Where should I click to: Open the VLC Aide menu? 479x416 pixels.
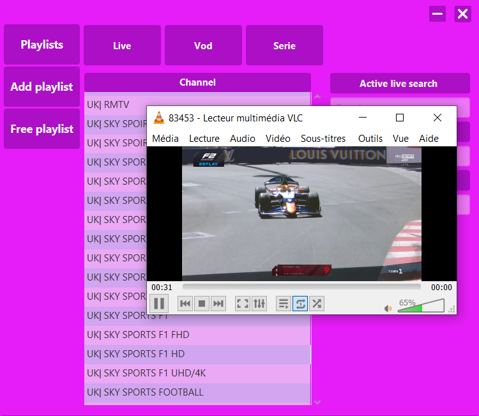click(429, 139)
